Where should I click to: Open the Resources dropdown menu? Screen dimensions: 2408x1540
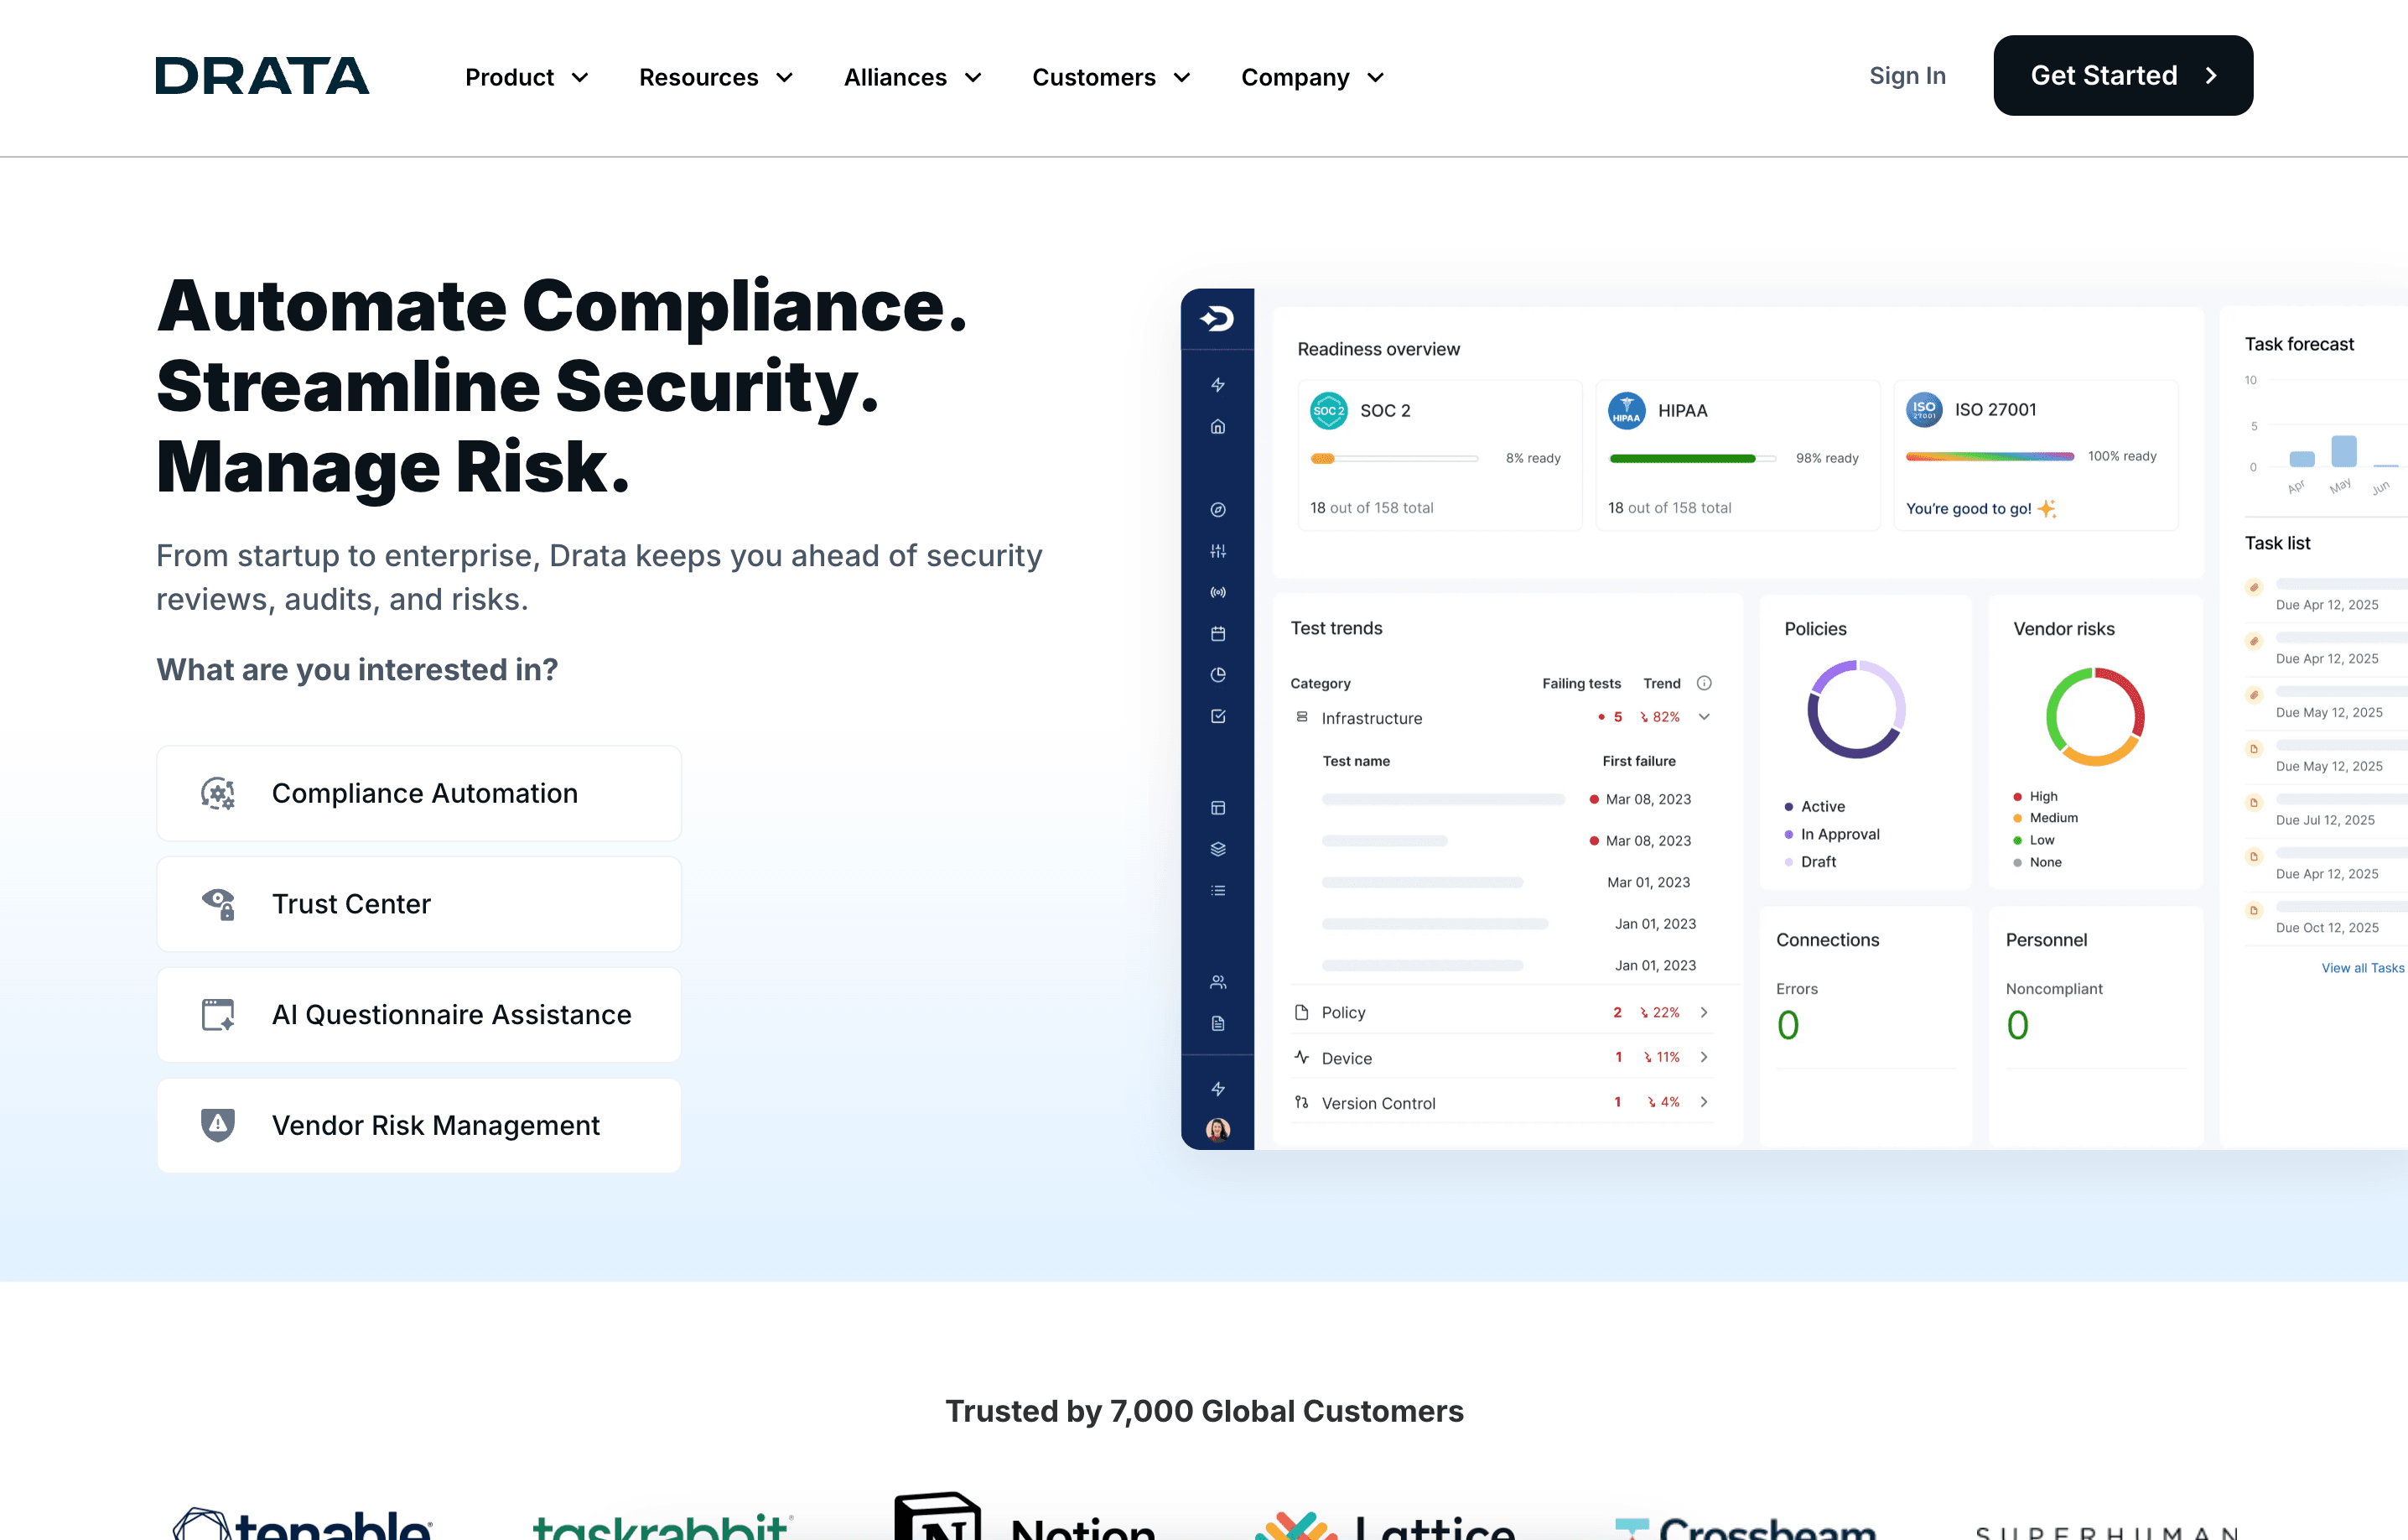point(716,77)
